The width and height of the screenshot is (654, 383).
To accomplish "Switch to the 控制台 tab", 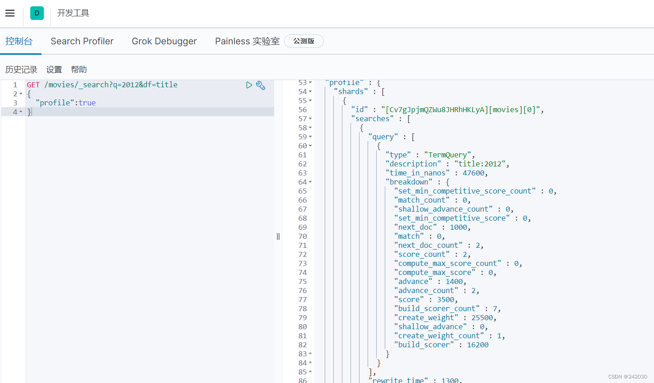I will coord(19,41).
